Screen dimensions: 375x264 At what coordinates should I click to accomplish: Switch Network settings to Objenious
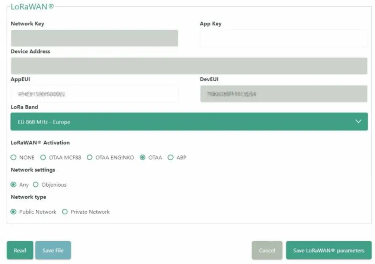click(36, 184)
